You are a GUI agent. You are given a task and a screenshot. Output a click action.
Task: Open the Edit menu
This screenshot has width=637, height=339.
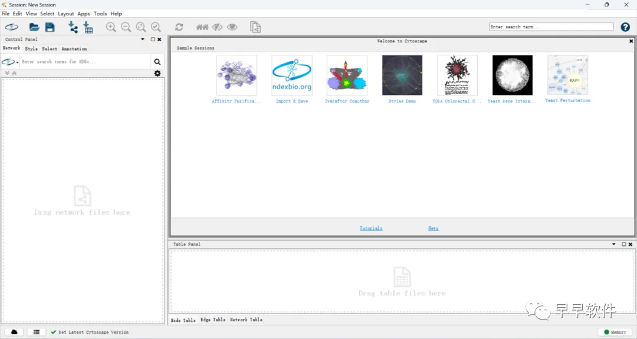[x=18, y=14]
